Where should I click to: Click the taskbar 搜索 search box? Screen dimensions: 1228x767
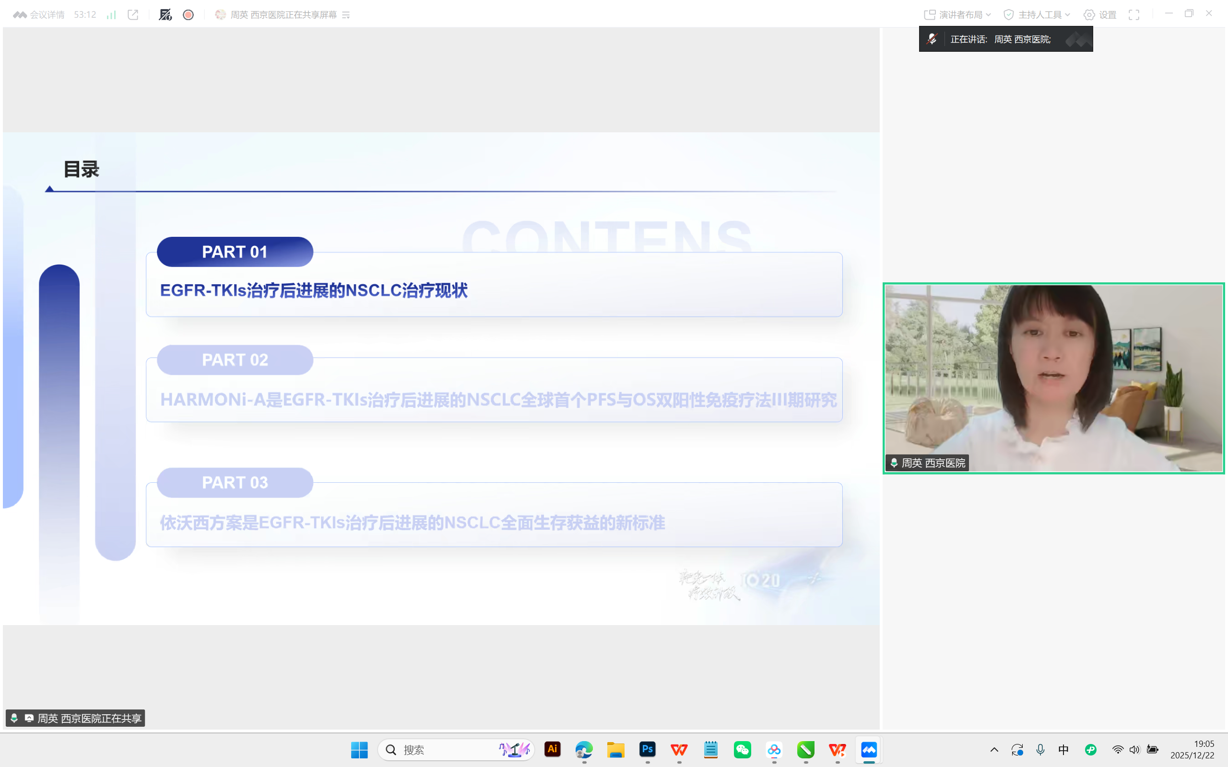pos(456,750)
